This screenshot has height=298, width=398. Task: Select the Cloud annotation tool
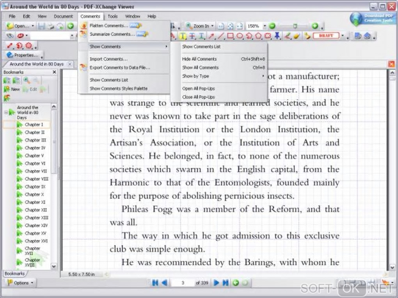pos(268,36)
